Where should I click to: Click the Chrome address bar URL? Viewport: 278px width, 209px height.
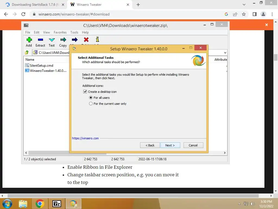[74, 14]
